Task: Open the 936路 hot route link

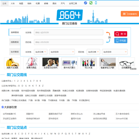Action: pyautogui.click(x=62, y=100)
